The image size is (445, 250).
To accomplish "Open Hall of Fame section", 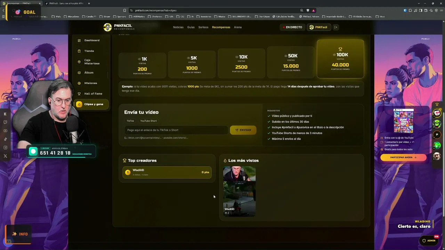I will [x=91, y=94].
